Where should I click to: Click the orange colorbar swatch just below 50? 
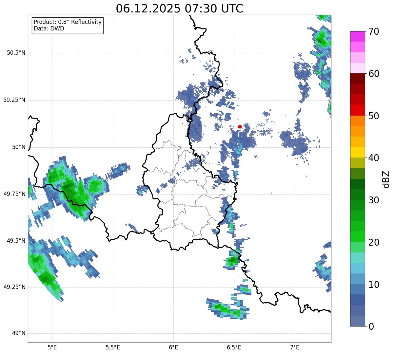click(358, 121)
